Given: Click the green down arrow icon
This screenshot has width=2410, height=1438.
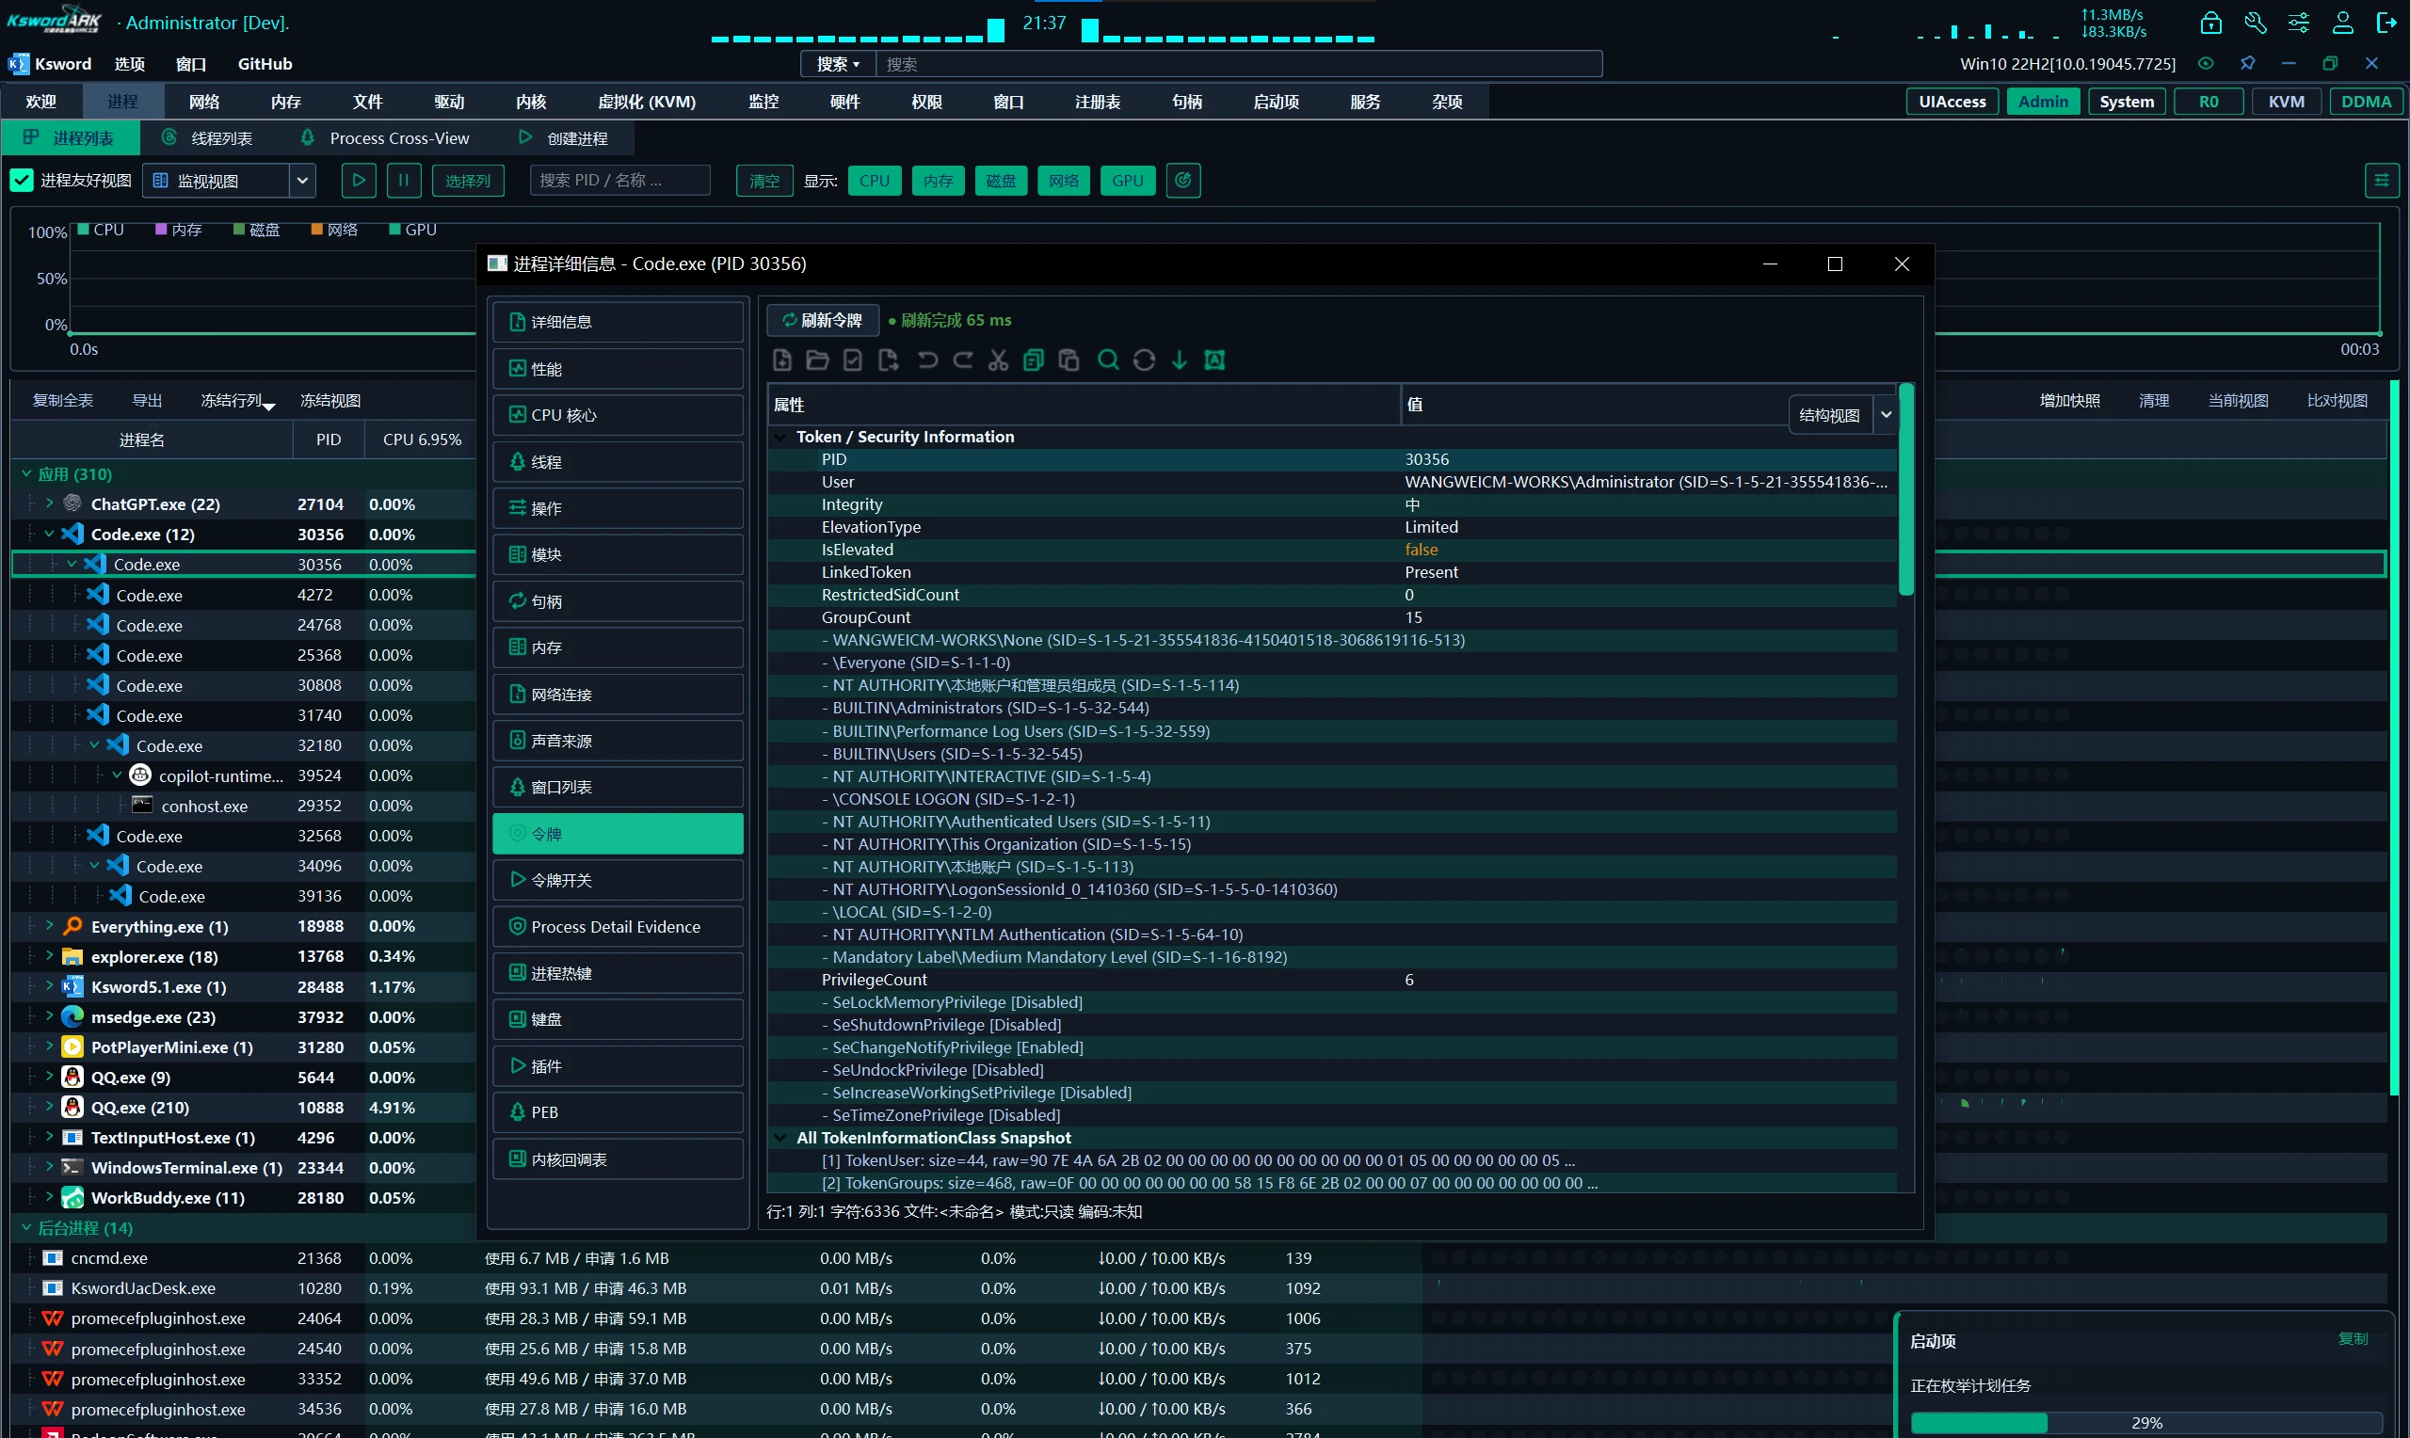Looking at the screenshot, I should [x=1180, y=360].
